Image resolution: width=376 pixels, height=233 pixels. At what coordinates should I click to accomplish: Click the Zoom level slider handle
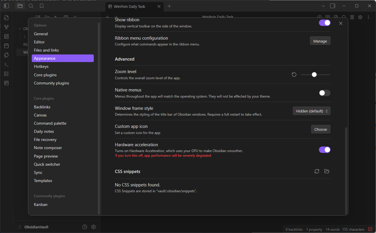[314, 75]
